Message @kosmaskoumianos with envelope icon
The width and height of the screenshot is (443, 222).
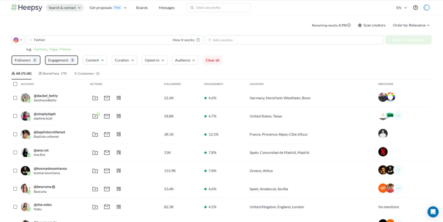tap(107, 171)
